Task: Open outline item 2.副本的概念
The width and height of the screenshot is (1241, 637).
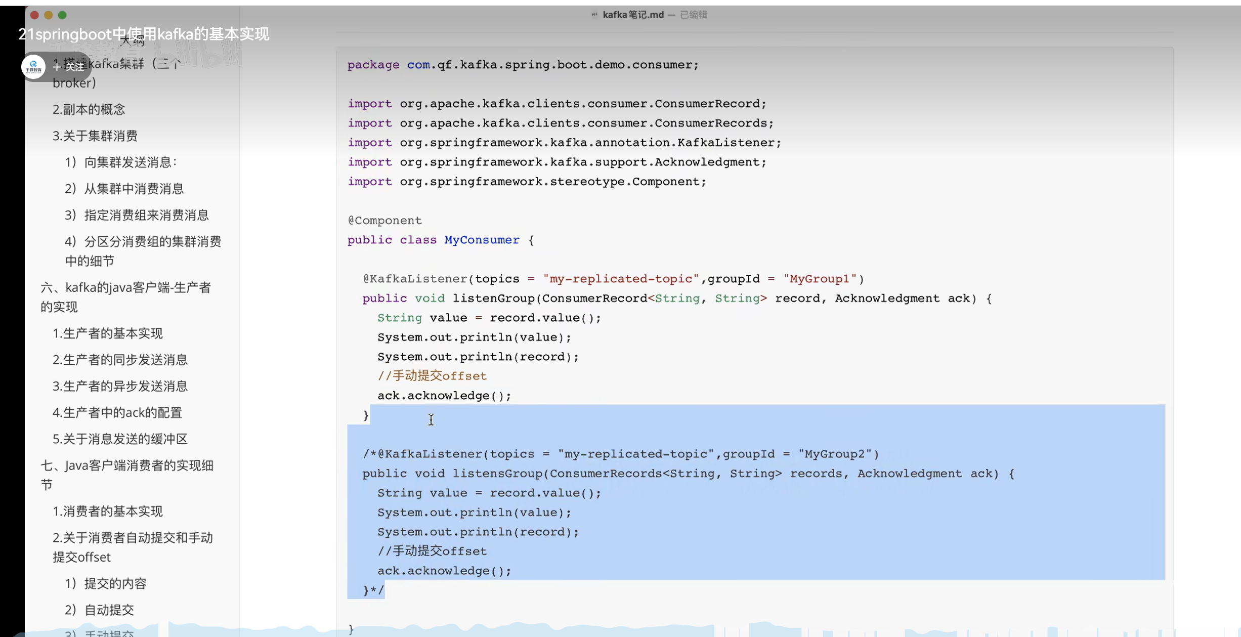Action: coord(89,109)
